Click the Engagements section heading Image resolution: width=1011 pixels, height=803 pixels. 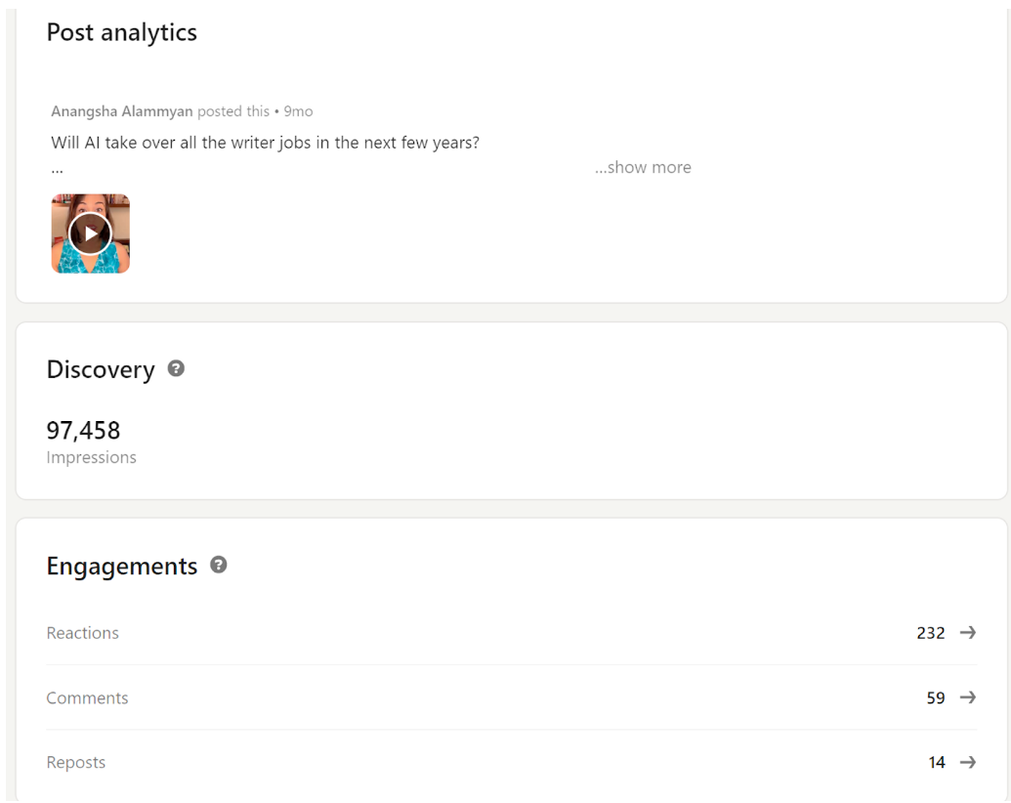(122, 566)
